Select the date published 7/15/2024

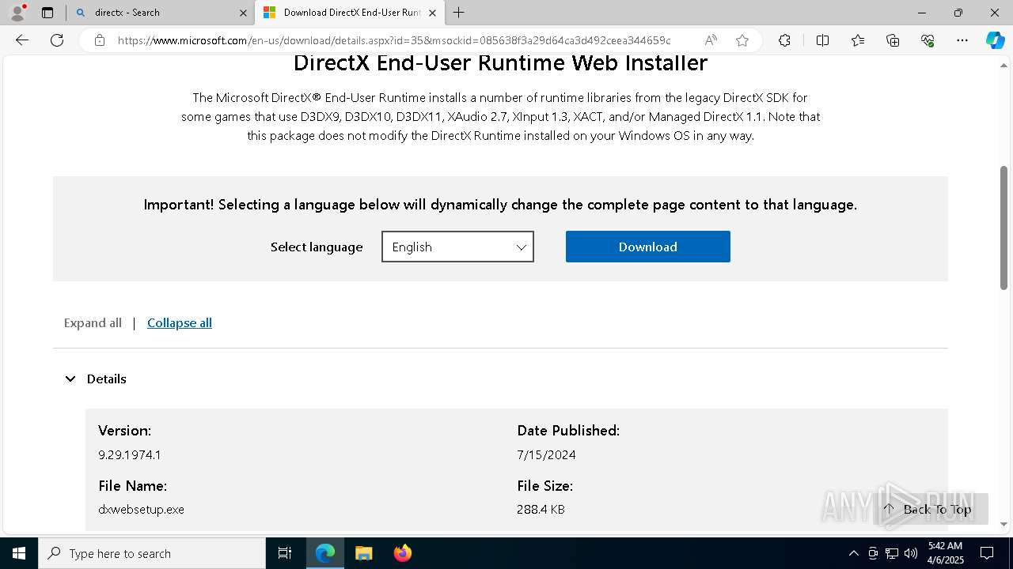546,454
